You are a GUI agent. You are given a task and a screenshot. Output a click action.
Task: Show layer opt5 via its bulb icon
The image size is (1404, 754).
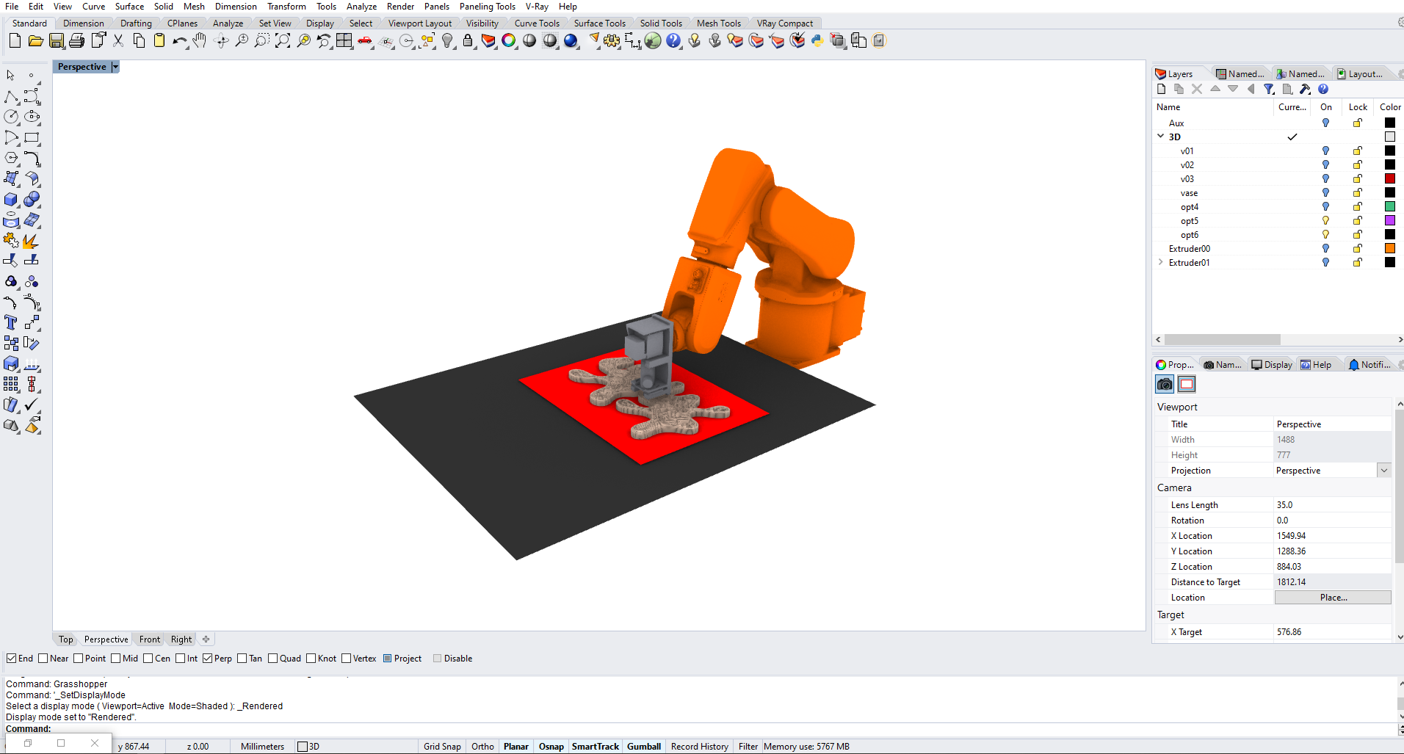pos(1325,221)
